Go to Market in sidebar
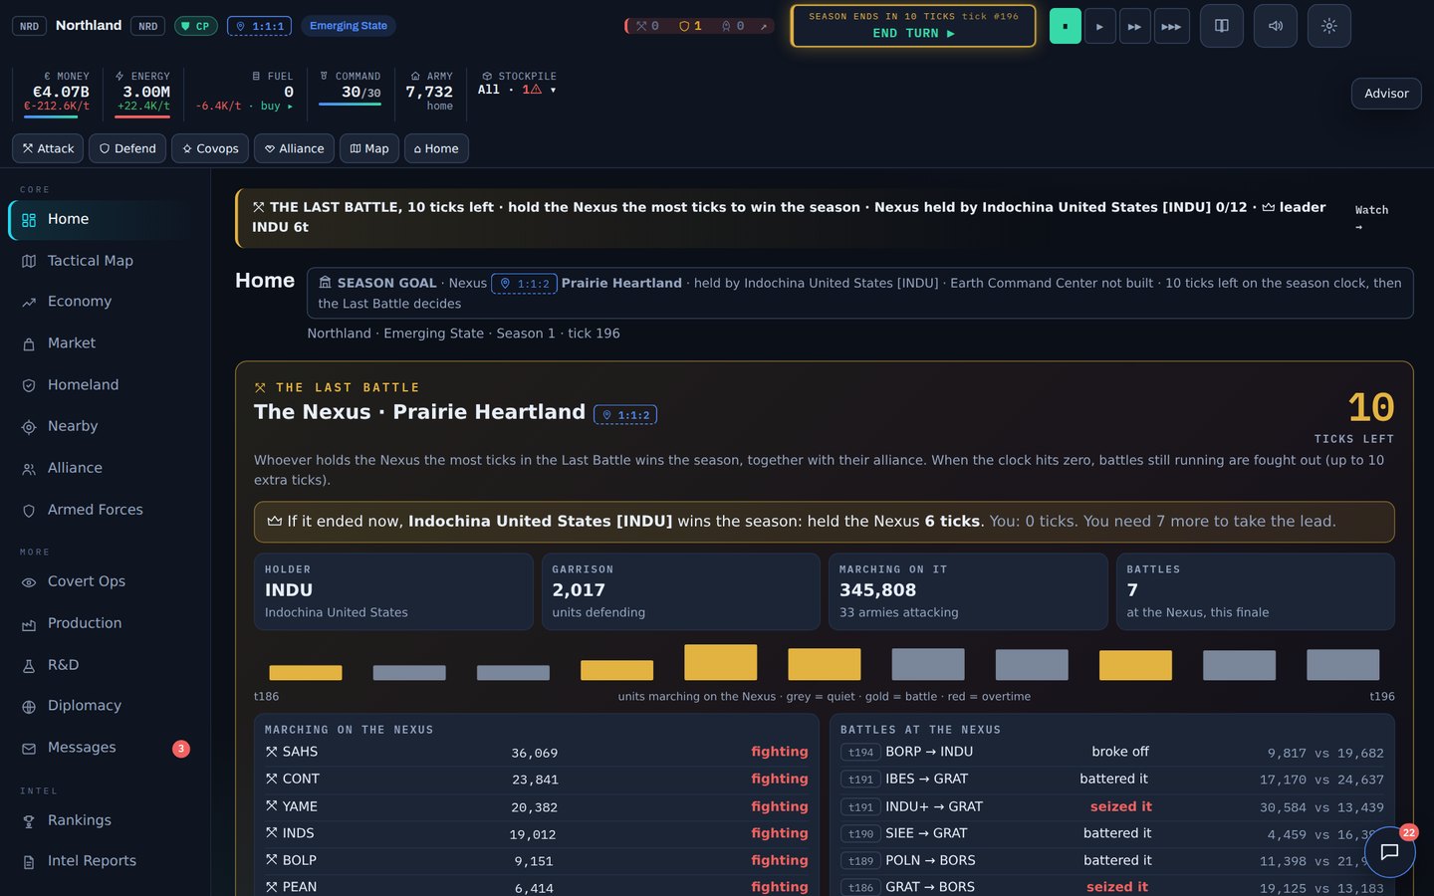The width and height of the screenshot is (1434, 896). point(105,343)
